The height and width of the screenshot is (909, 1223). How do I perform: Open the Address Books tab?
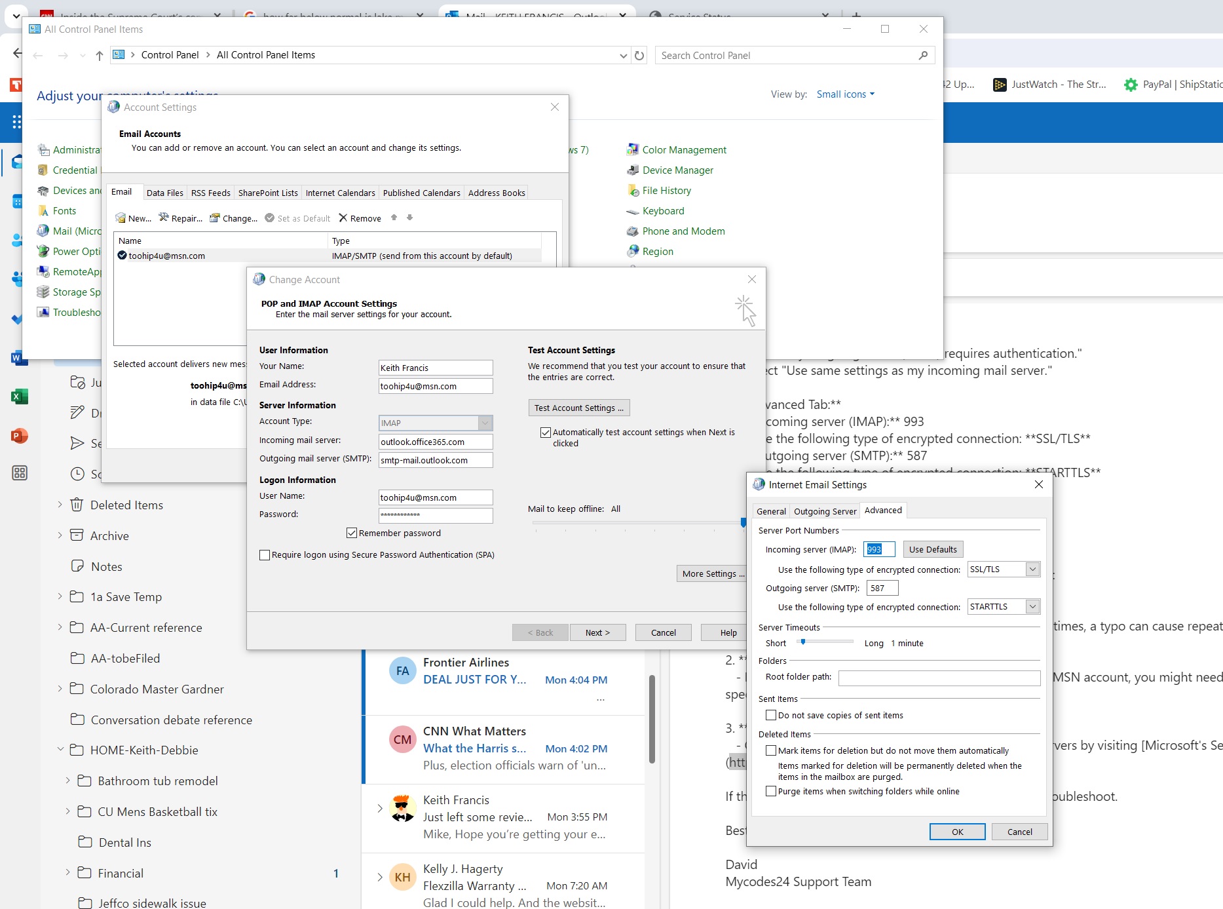click(497, 193)
